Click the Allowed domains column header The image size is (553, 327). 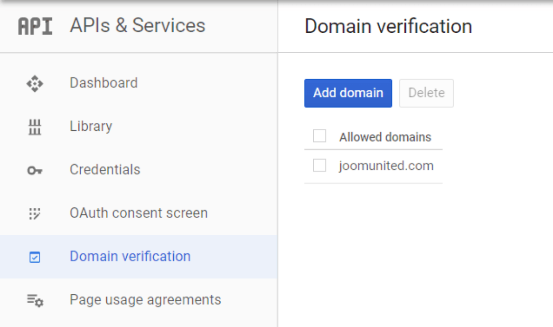(385, 137)
